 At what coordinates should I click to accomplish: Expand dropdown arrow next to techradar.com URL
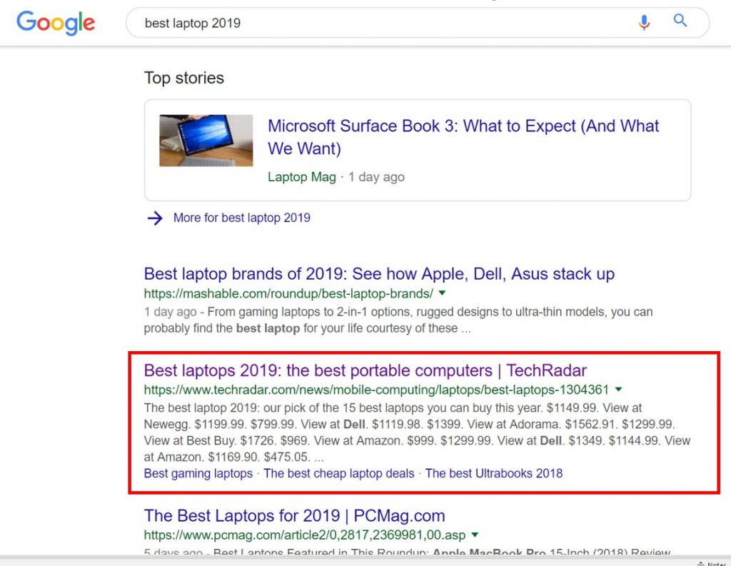tap(618, 389)
